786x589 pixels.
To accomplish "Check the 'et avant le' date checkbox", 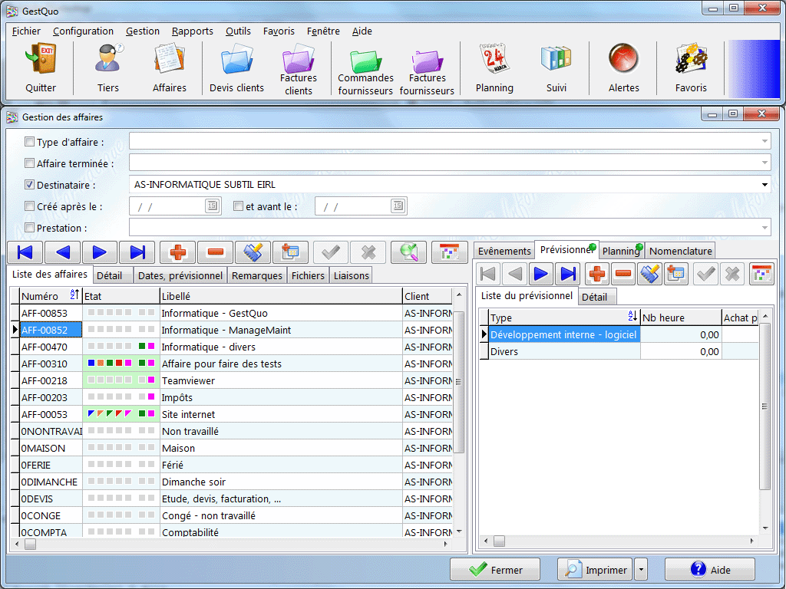I will 239,206.
